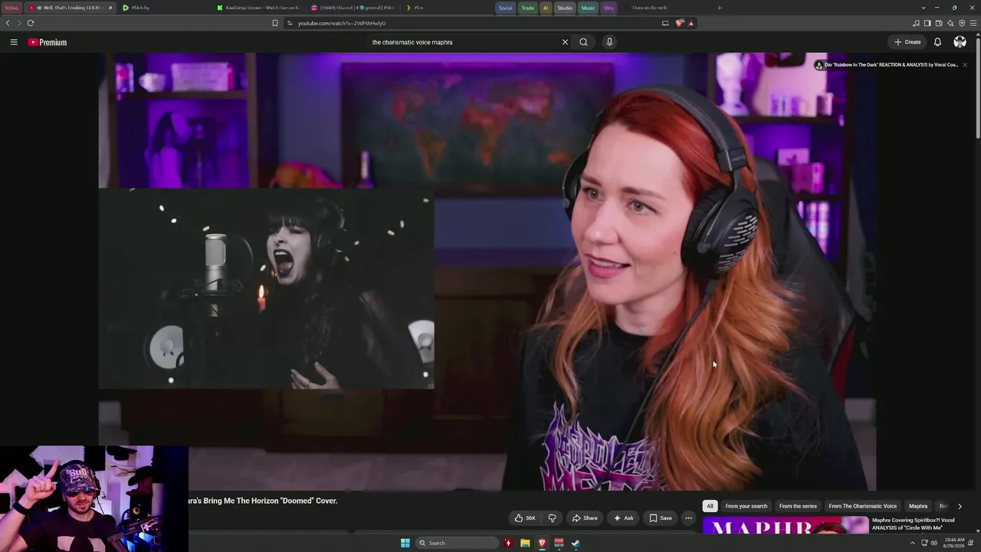Viewport: 981px width, 552px height.
Task: Click the Windows taskbar Search box
Action: tap(457, 543)
